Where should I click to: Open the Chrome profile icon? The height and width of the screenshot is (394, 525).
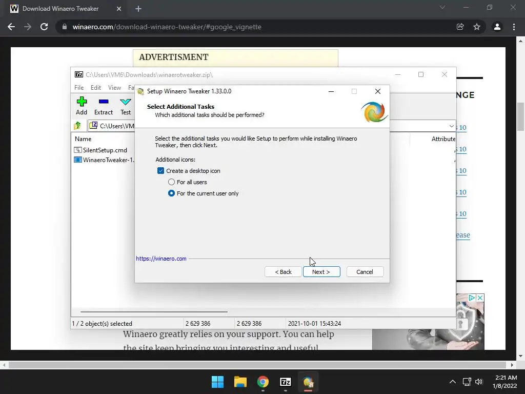(497, 27)
